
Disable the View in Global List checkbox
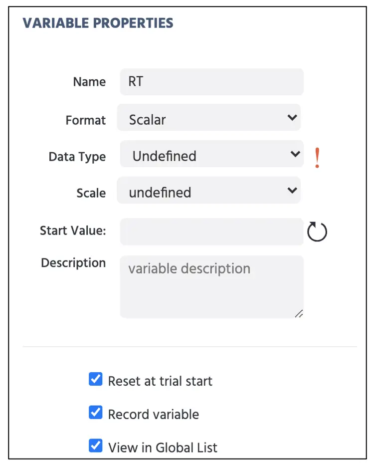coord(96,446)
